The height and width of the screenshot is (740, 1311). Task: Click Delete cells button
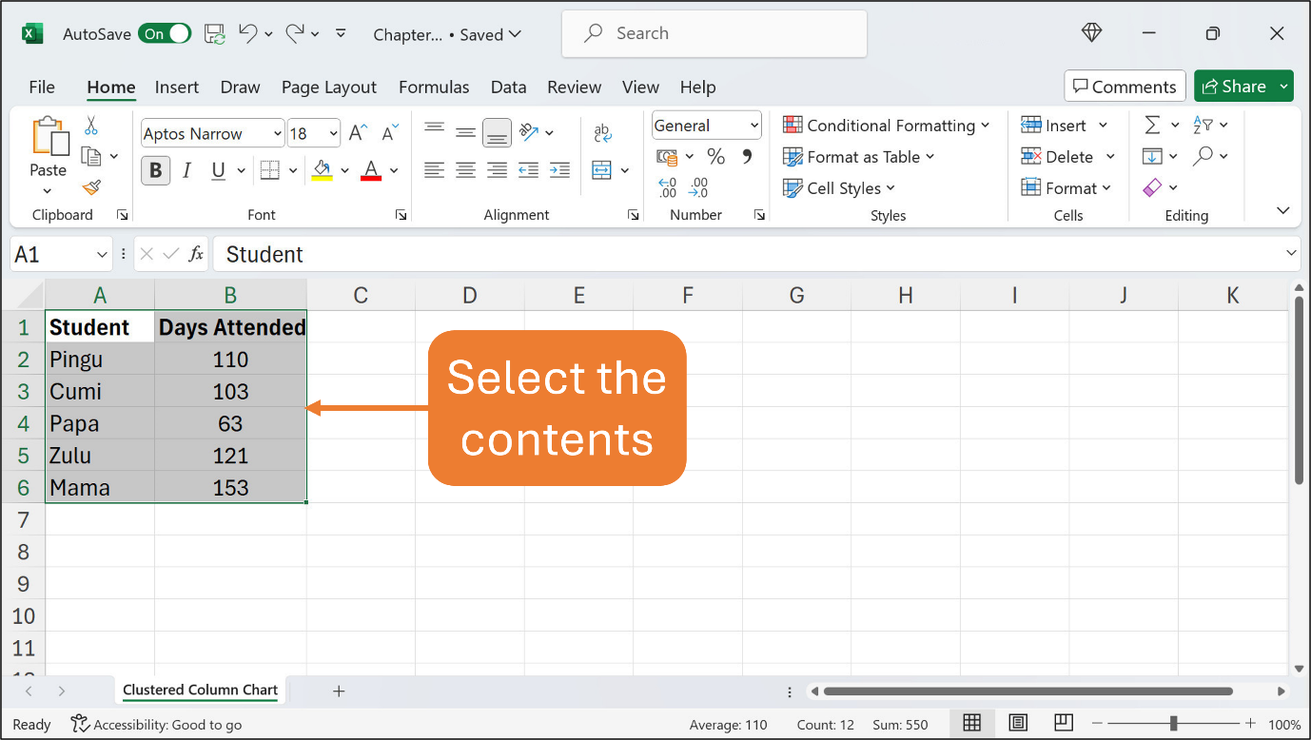click(1057, 157)
